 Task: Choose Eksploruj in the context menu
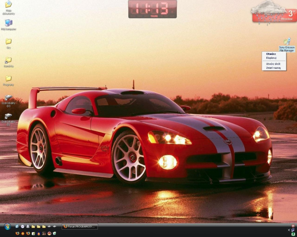point(271,58)
